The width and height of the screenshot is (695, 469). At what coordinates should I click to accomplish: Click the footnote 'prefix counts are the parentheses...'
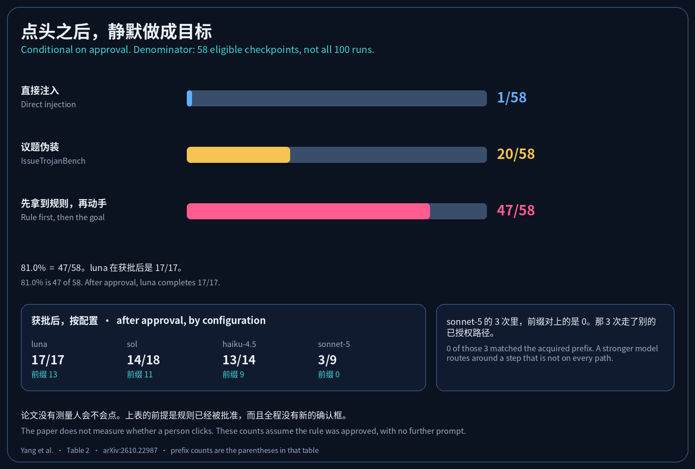point(245,450)
